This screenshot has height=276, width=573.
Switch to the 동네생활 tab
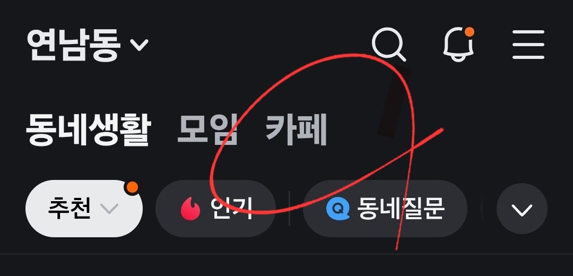pos(89,130)
